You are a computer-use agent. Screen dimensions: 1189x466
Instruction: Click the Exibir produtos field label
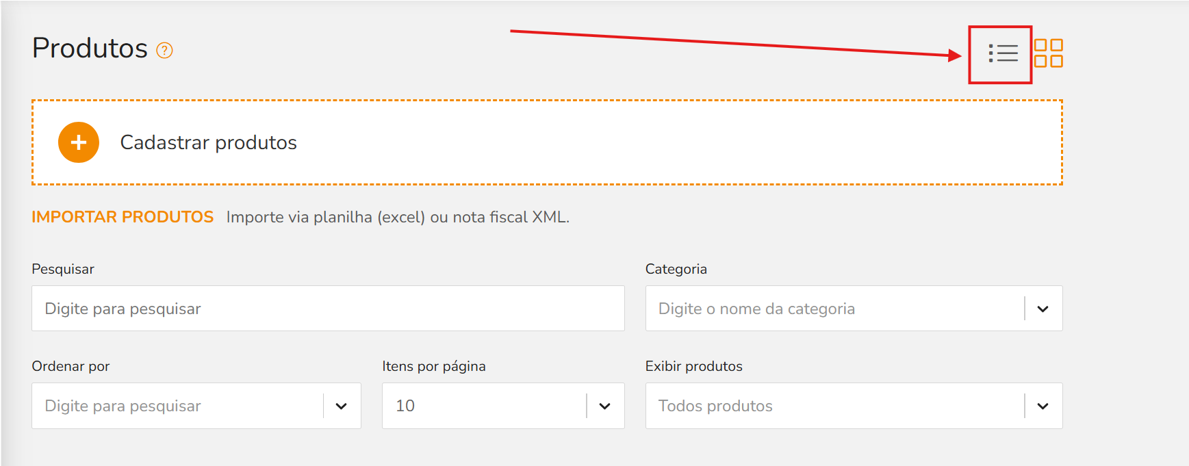(x=693, y=366)
